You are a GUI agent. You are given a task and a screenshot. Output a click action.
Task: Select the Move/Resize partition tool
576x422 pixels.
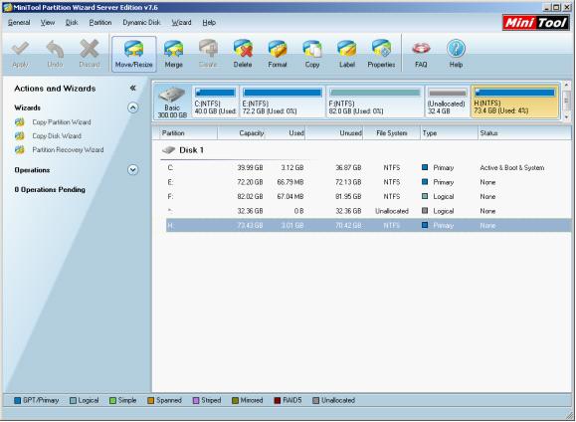(x=133, y=54)
